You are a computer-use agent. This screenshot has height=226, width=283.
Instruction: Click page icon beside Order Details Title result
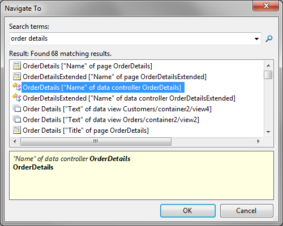[17, 130]
